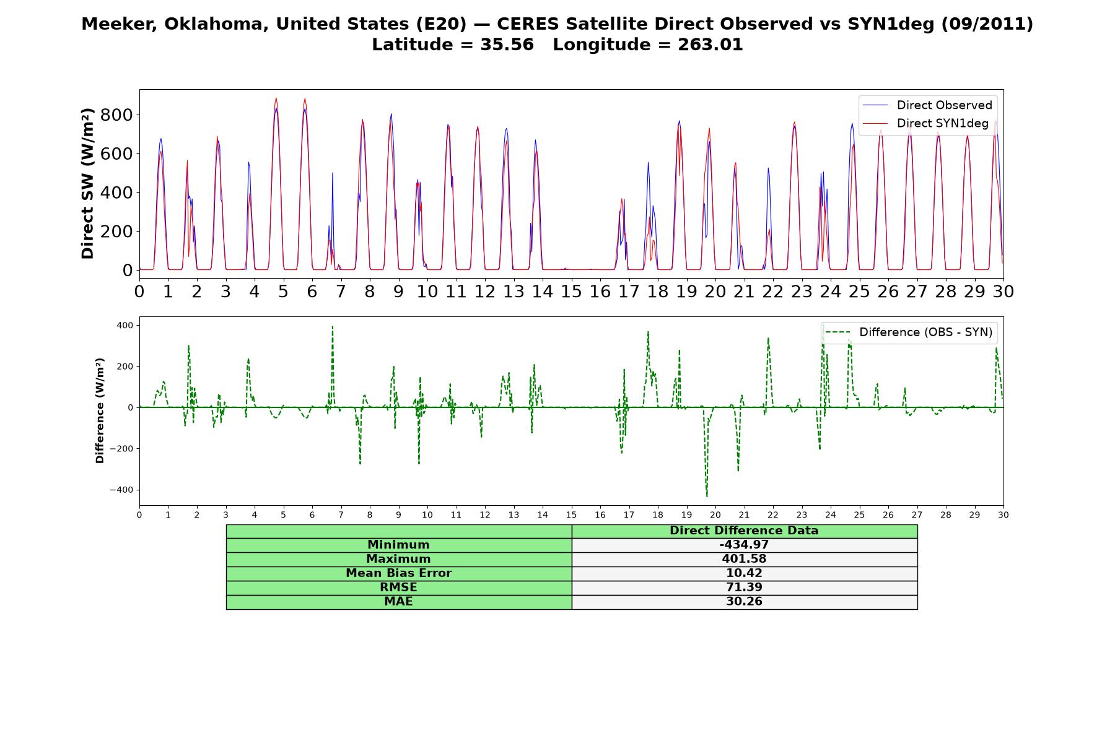Select the RMSE value 71.39 cell
The width and height of the screenshot is (1115, 743).
745,588
